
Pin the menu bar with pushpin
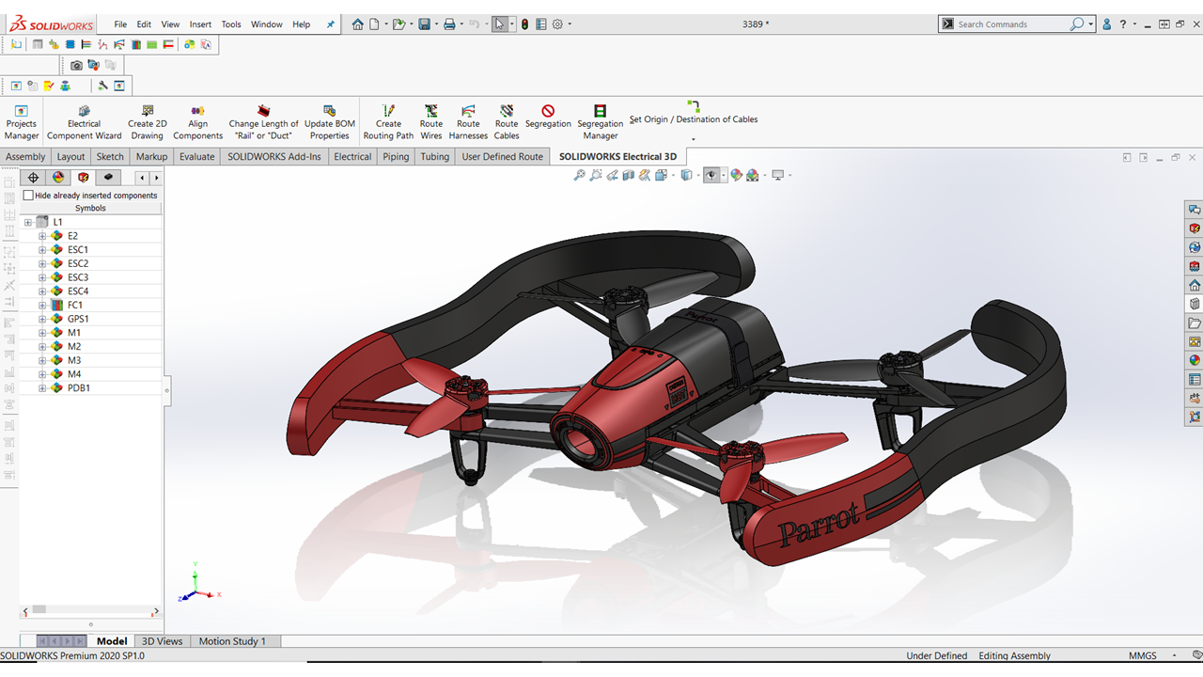pyautogui.click(x=331, y=24)
